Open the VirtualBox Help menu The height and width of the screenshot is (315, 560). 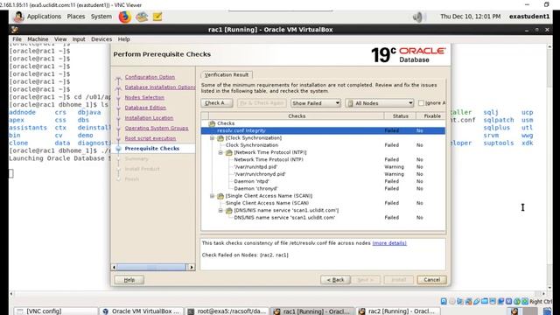click(x=123, y=39)
